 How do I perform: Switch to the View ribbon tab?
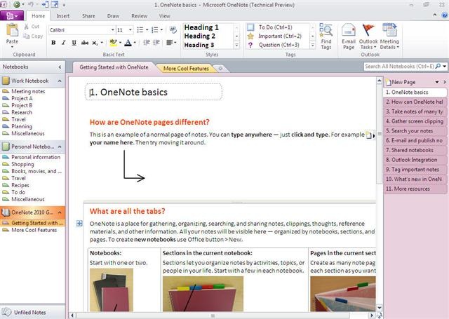(165, 16)
